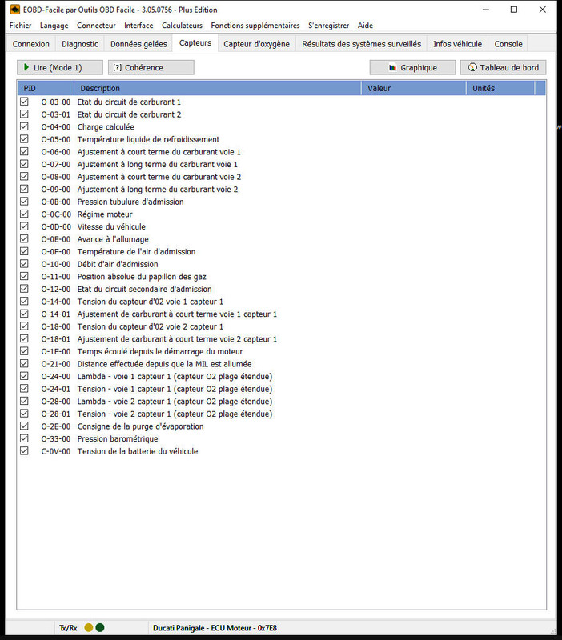Toggle Vitesse du véhicule checkbox
This screenshot has height=640, width=562.
(24, 226)
